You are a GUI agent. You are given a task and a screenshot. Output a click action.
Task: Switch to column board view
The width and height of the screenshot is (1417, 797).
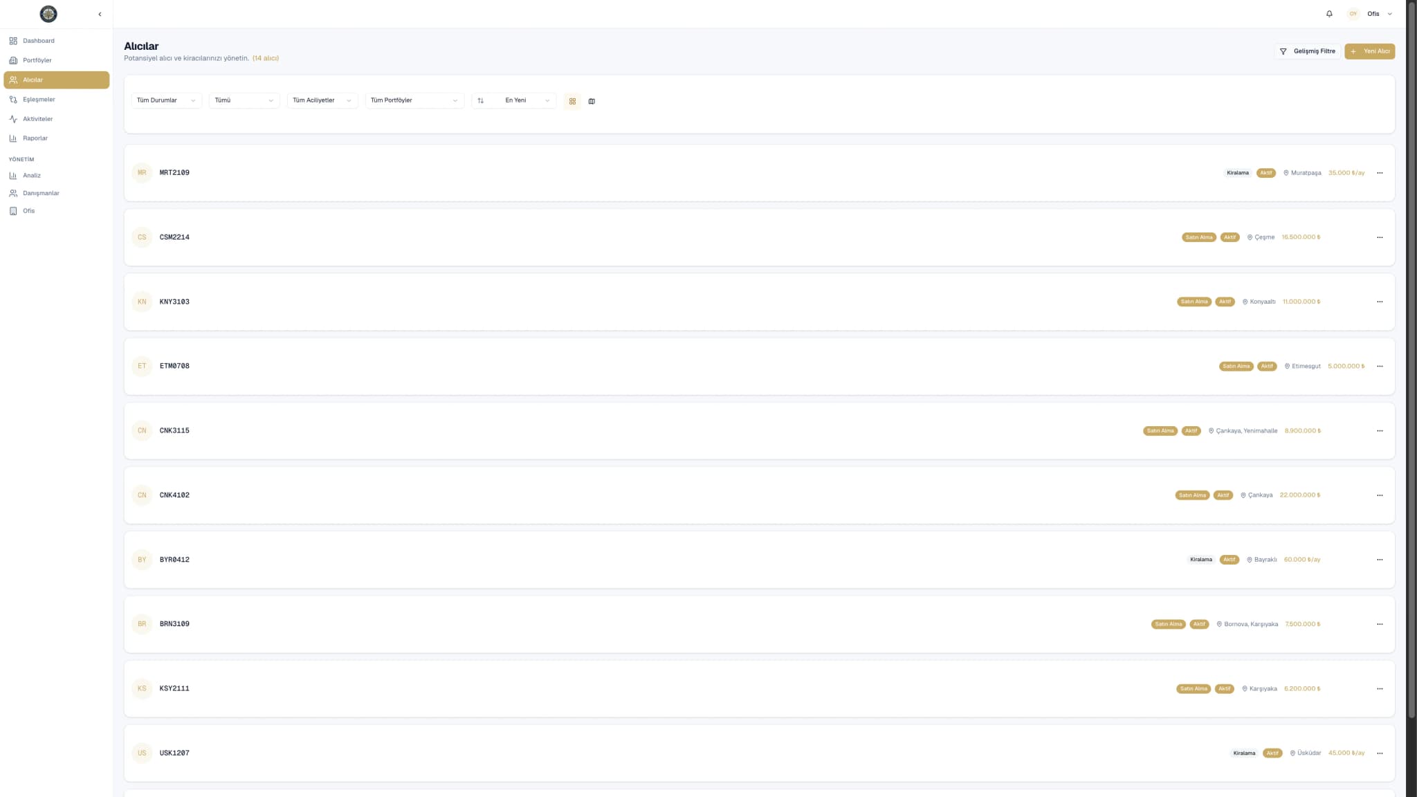point(592,101)
